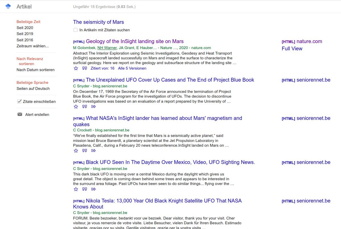Select 'Beliebige Zeit' filter

click(28, 22)
